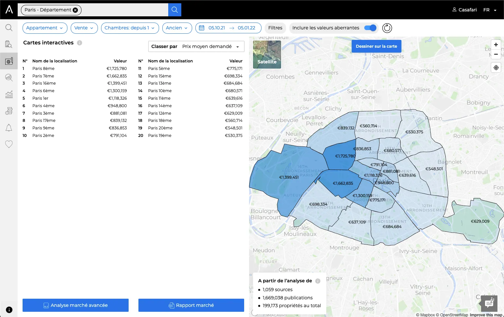Image resolution: width=504 pixels, height=317 pixels.
Task: Click the Analyse marché avancée button
Action: click(x=76, y=305)
